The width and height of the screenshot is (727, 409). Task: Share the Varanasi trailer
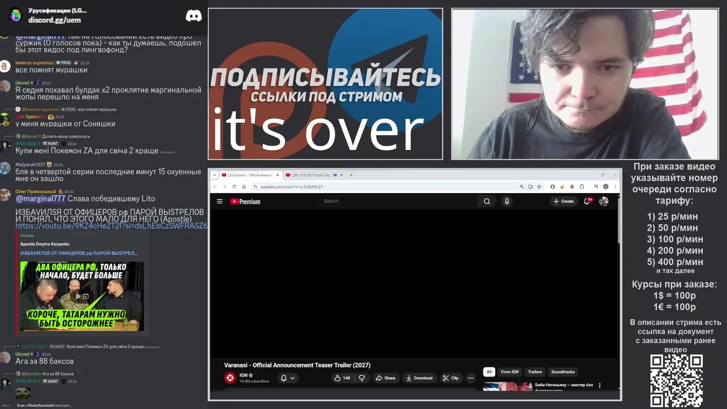point(385,378)
